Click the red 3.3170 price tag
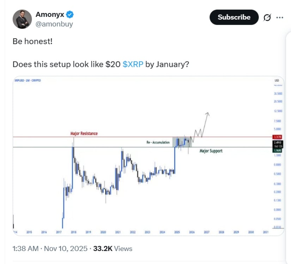This screenshot has height=264, width=291. click(277, 137)
